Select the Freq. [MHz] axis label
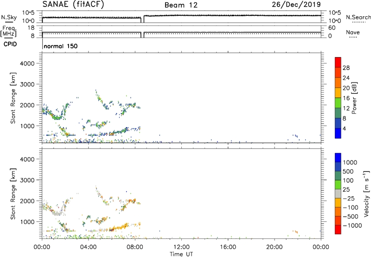This screenshot has width=371, height=257. point(8,31)
